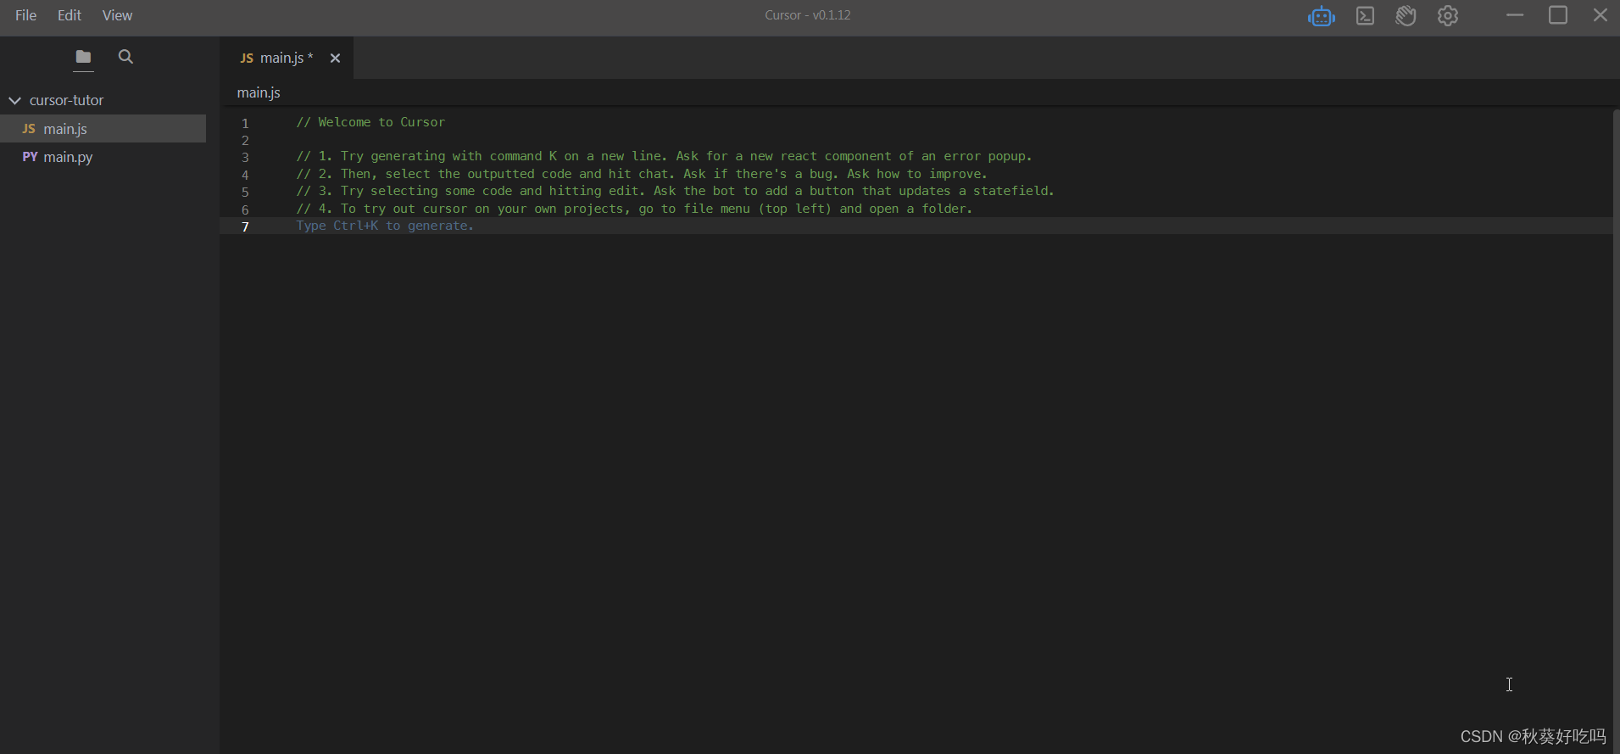Open main.py in the file tree
Screen dimensions: 1620x754
[103, 157]
